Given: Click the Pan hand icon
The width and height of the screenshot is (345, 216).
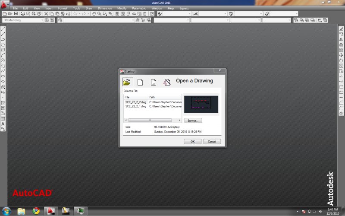Looking at the screenshot, I should click(x=94, y=14).
